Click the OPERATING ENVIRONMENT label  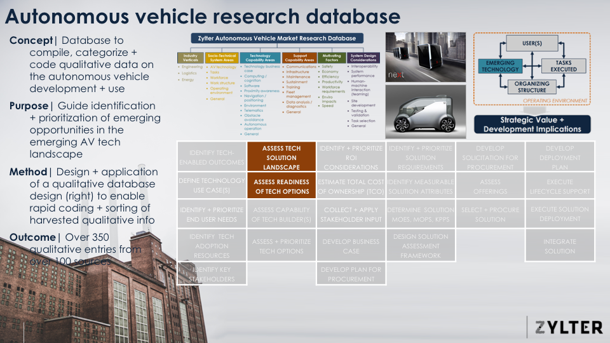tap(555, 101)
